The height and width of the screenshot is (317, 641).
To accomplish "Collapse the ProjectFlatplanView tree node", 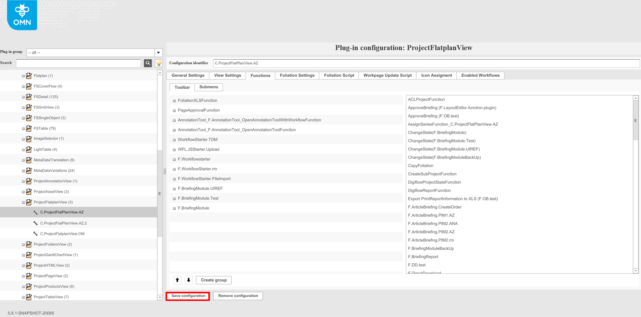I will pyautogui.click(x=23, y=202).
